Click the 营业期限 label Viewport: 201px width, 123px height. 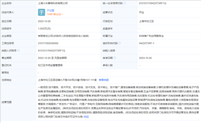(x=7, y=58)
